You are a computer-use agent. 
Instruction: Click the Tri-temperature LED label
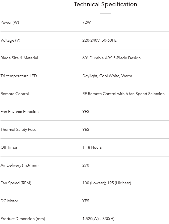pos(19,76)
